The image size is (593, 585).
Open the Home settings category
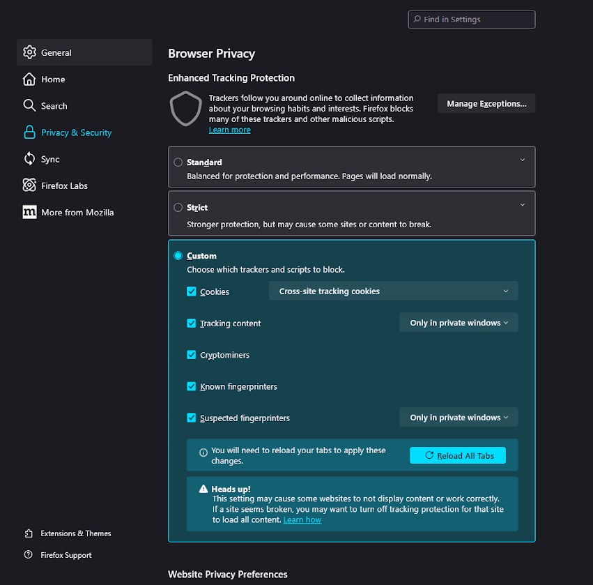click(x=84, y=79)
